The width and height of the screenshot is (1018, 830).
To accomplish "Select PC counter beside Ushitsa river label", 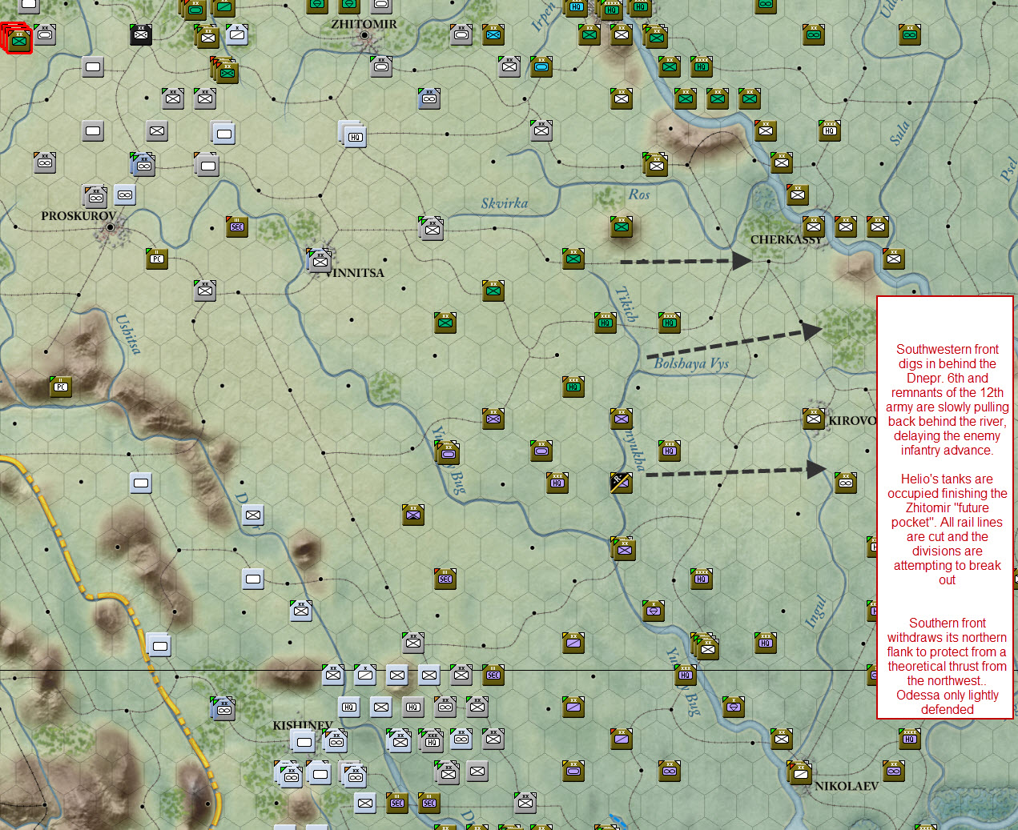I will (61, 387).
